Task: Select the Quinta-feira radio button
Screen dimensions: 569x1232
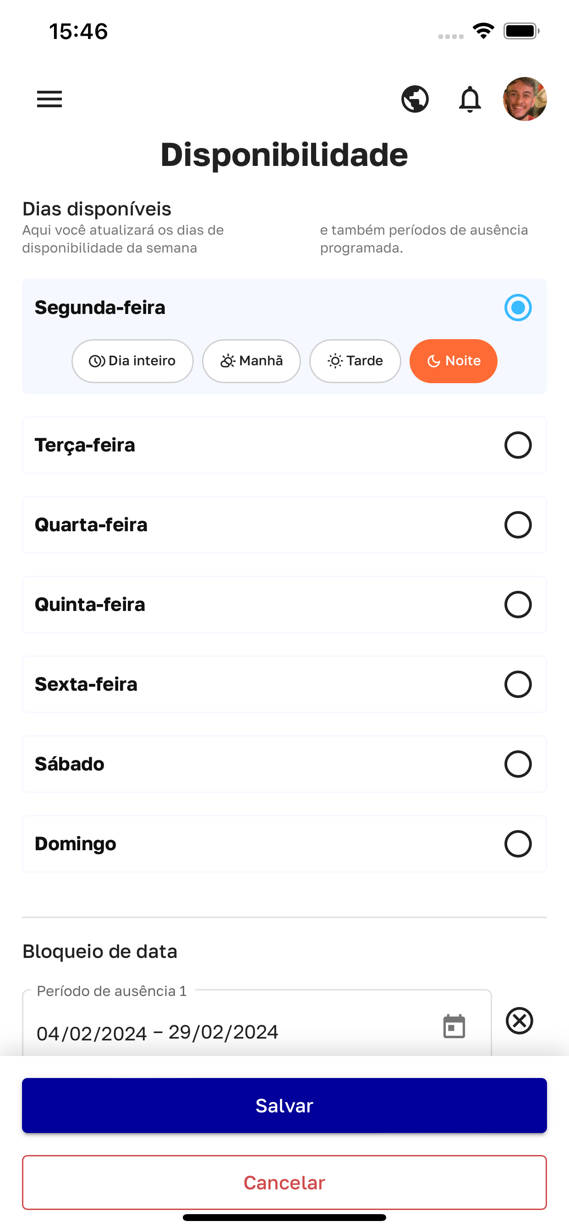Action: point(518,605)
